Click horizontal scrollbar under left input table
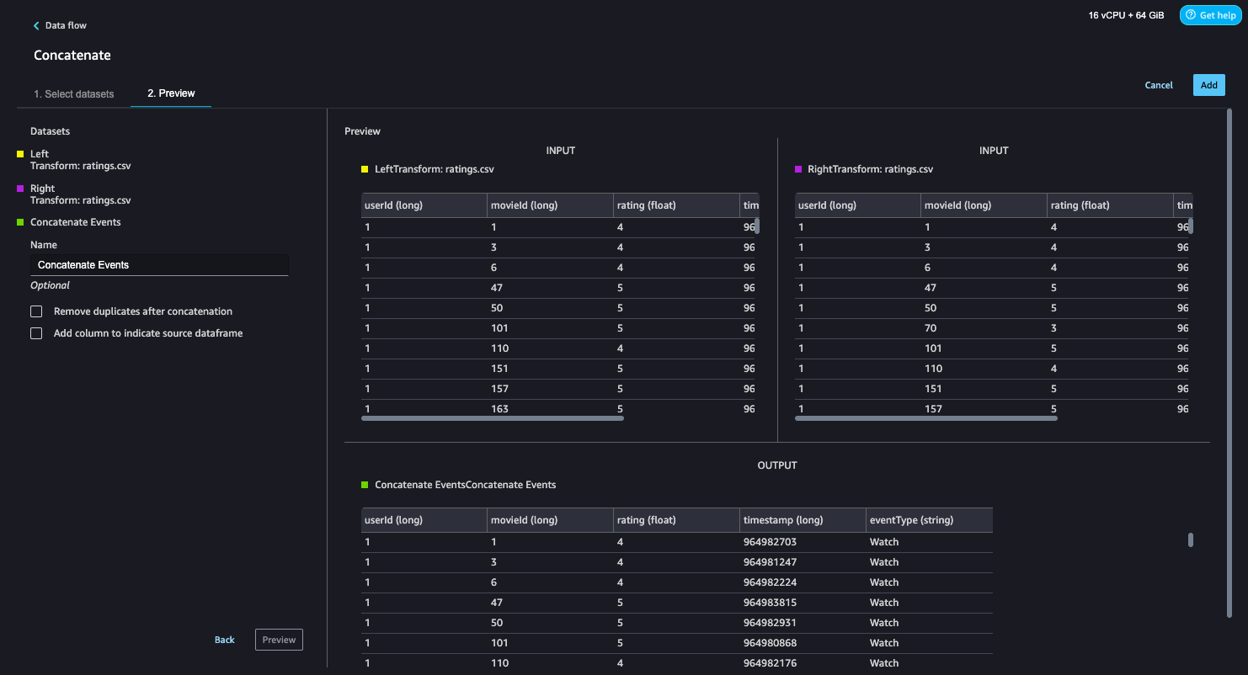 tap(493, 418)
